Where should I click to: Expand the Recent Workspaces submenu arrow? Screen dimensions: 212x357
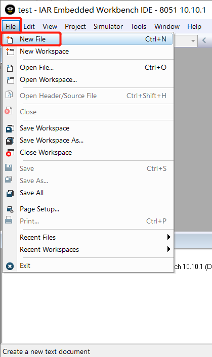click(x=168, y=249)
